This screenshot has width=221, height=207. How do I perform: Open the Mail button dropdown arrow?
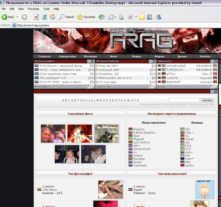[x=115, y=17]
